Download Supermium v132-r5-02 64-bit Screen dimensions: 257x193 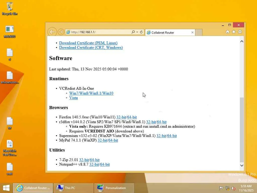click(172, 136)
